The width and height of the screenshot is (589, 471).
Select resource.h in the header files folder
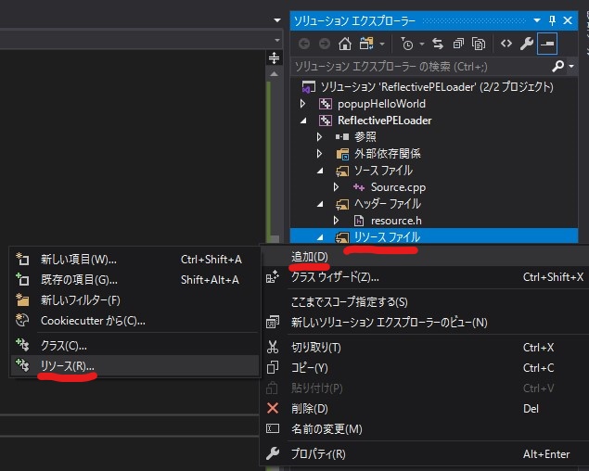click(x=396, y=221)
